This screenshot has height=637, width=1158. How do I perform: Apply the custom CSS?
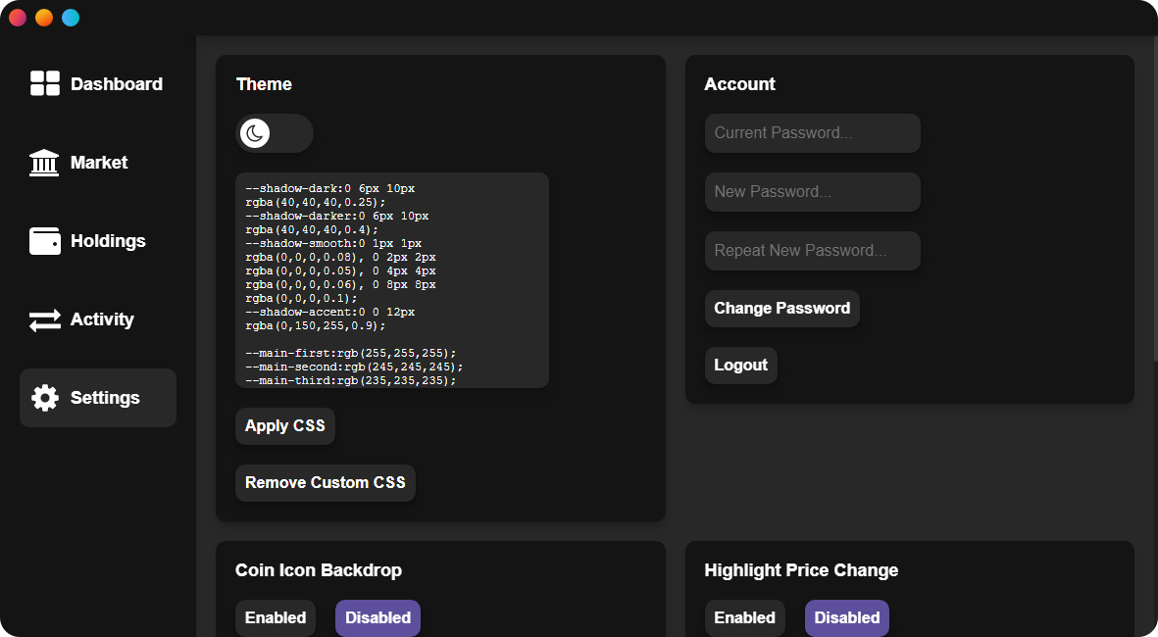pyautogui.click(x=285, y=426)
